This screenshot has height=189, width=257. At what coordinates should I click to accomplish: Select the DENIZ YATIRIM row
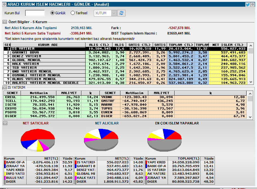pyautogui.click(x=125, y=56)
